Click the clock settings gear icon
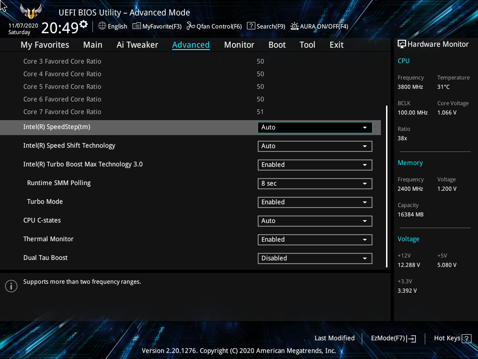This screenshot has height=359, width=478. [x=84, y=24]
